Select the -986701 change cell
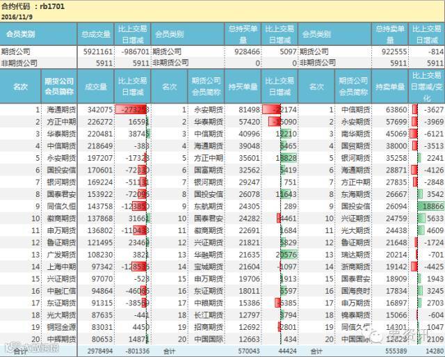Screen dimensions: 445x357 tap(134, 51)
